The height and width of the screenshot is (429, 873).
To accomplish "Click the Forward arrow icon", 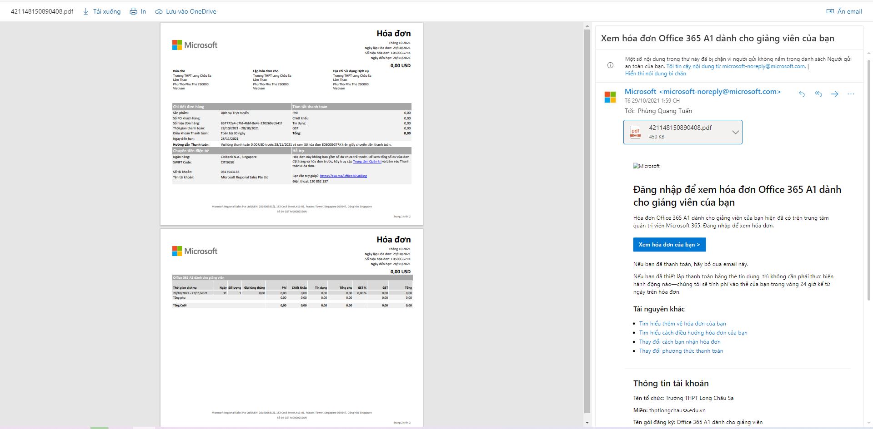I will [834, 94].
